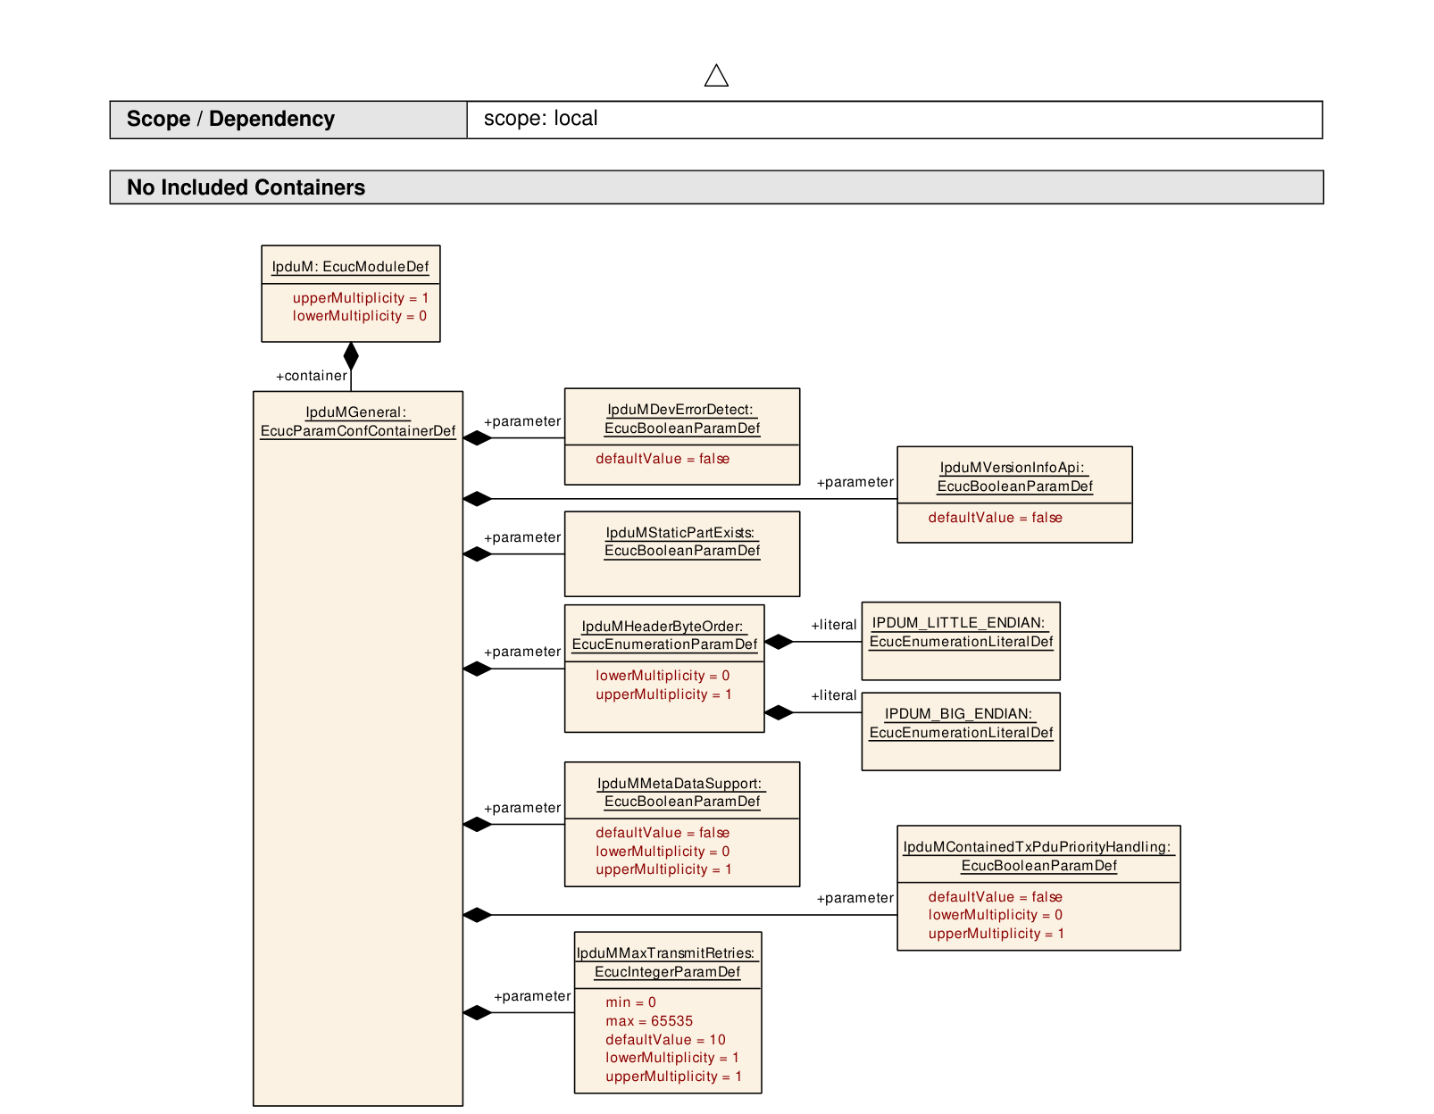Click upperMultiplicity = 1 in IpduMHeaderByteOrder
The height and width of the screenshot is (1114, 1434).
[663, 694]
